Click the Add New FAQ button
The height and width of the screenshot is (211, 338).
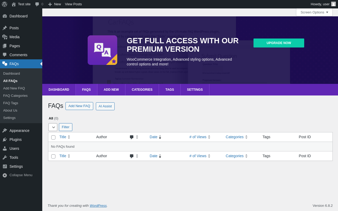[79, 106]
